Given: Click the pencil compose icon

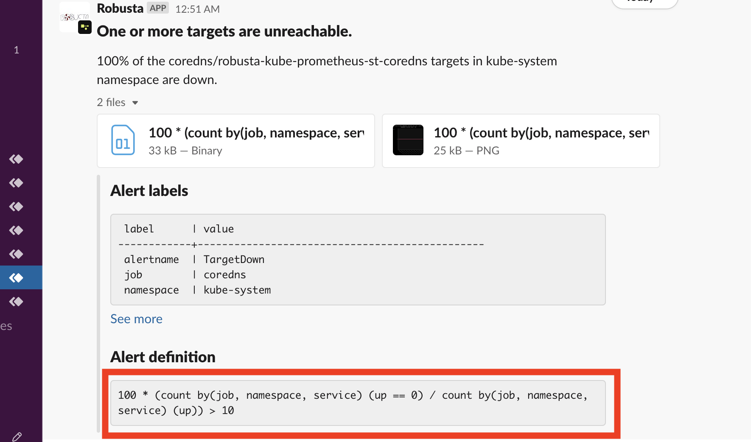Looking at the screenshot, I should click(x=17, y=436).
